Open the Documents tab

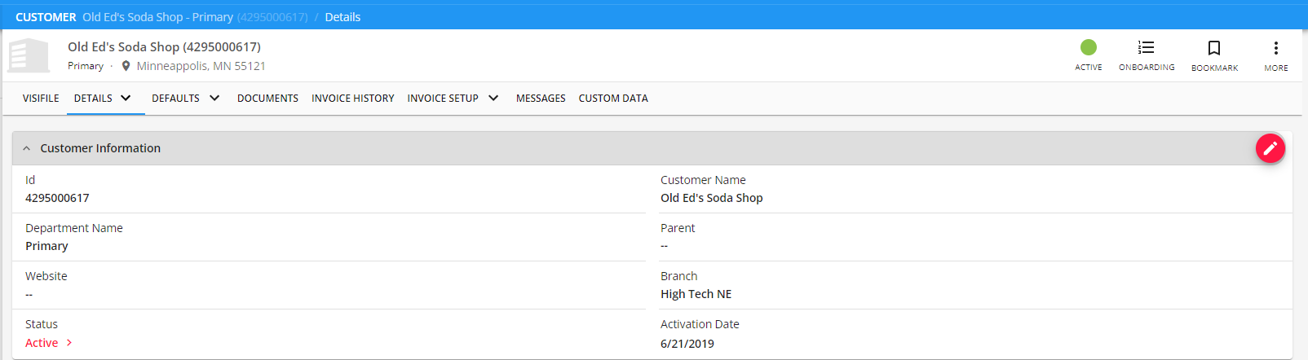[267, 98]
